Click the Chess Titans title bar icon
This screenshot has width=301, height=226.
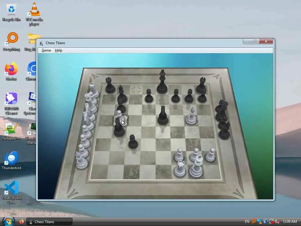pyautogui.click(x=41, y=43)
